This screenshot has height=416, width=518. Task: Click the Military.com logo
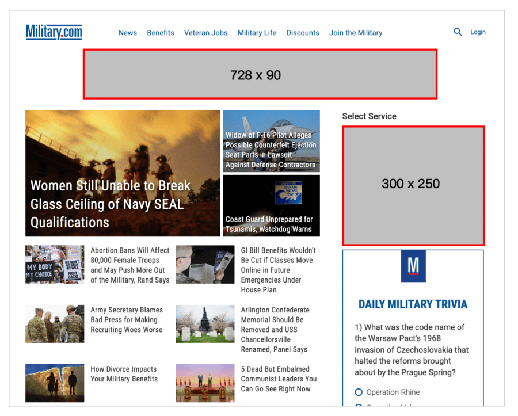click(54, 32)
